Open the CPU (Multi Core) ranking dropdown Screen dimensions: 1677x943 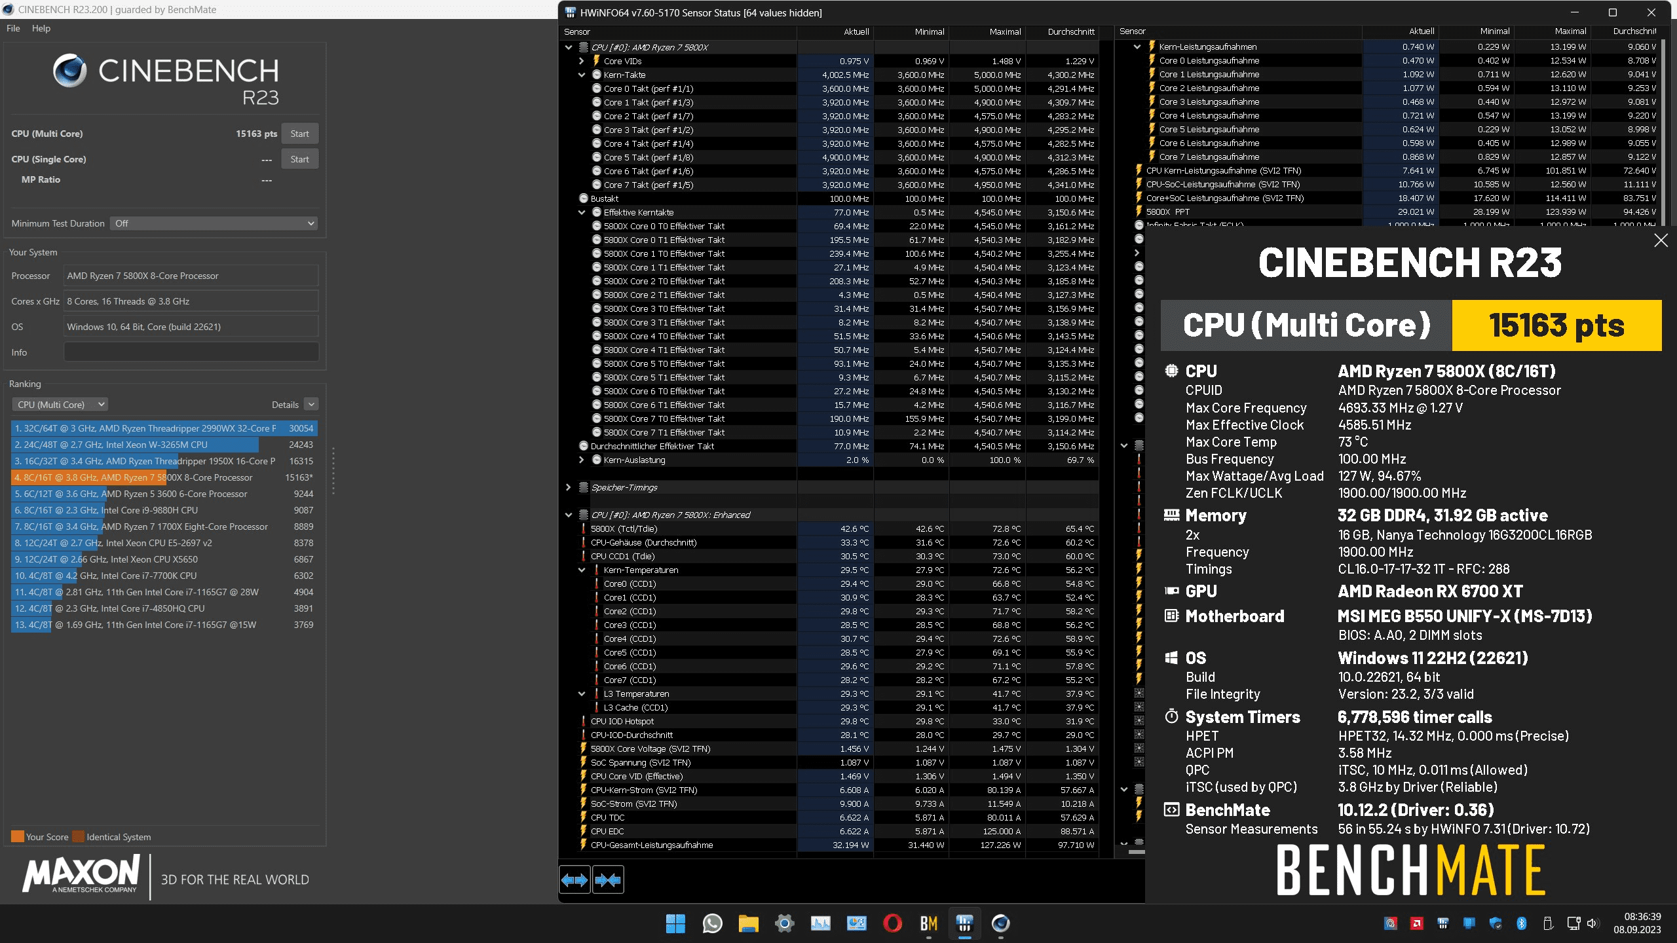tap(60, 405)
